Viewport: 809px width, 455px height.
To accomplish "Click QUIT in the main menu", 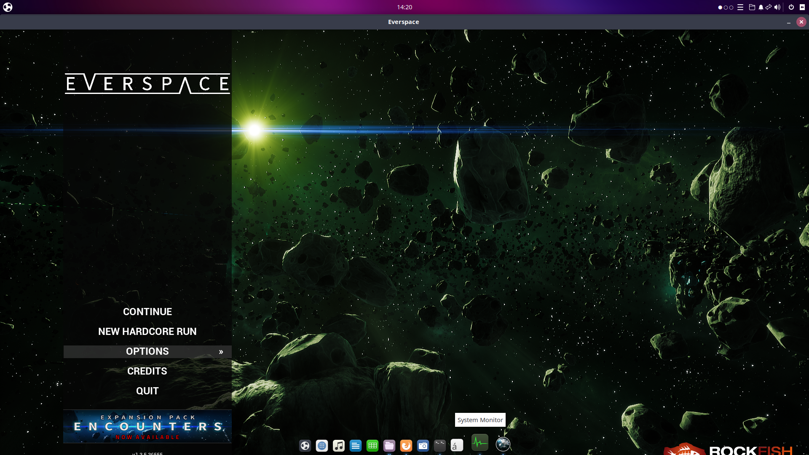I will [x=147, y=391].
